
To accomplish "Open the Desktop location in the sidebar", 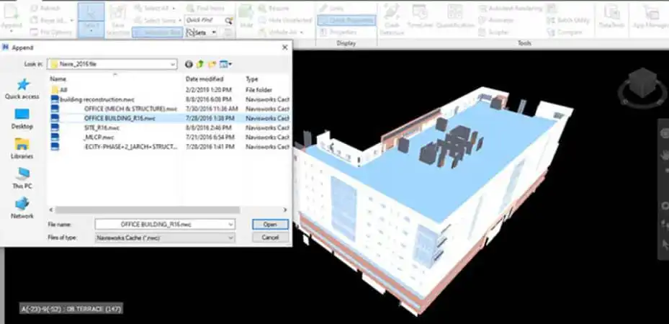I will pyautogui.click(x=22, y=119).
